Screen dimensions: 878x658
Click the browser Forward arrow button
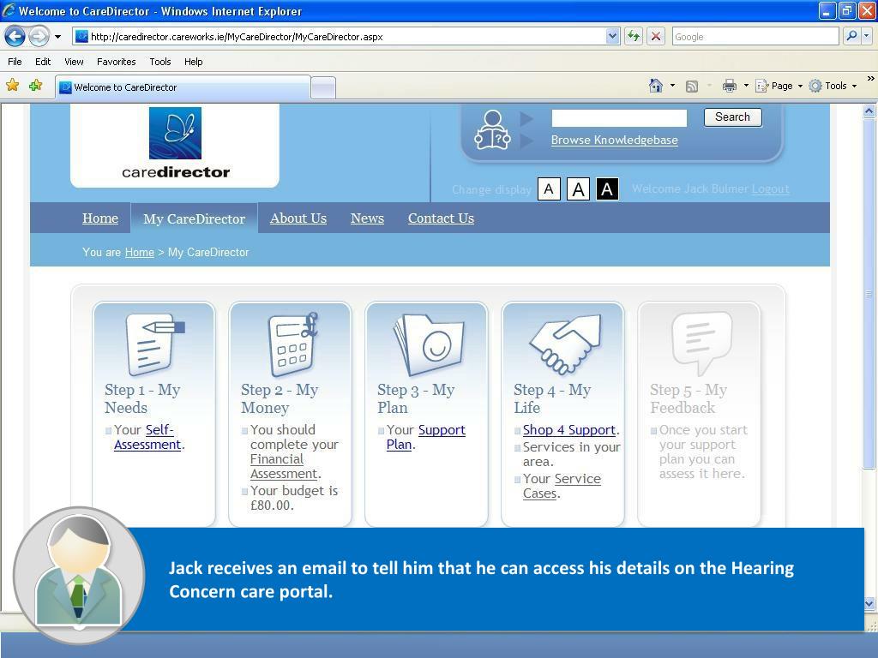click(x=38, y=37)
